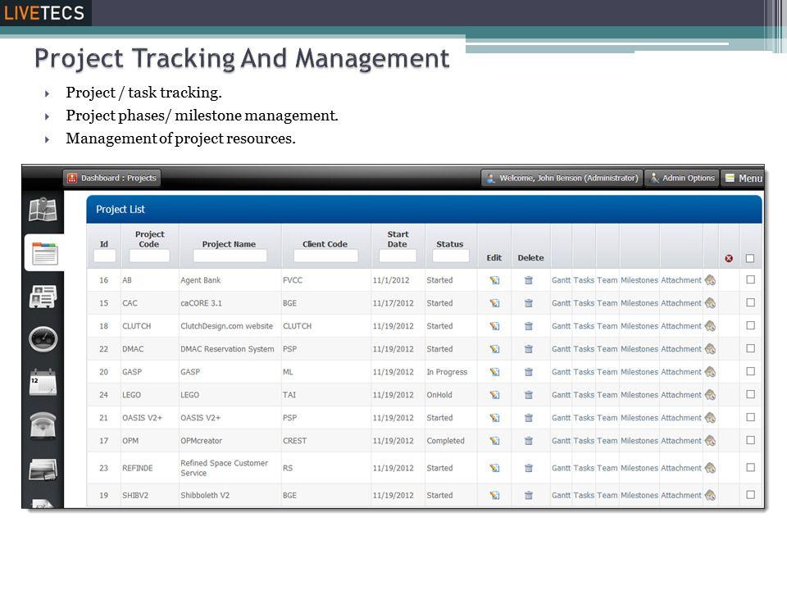787x590 pixels.
Task: Edit the OASIS V2+ project
Action: pos(495,418)
